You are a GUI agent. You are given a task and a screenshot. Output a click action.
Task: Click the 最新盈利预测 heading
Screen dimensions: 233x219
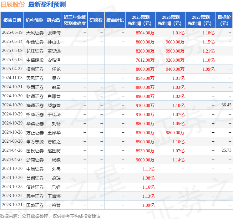point(47,4)
